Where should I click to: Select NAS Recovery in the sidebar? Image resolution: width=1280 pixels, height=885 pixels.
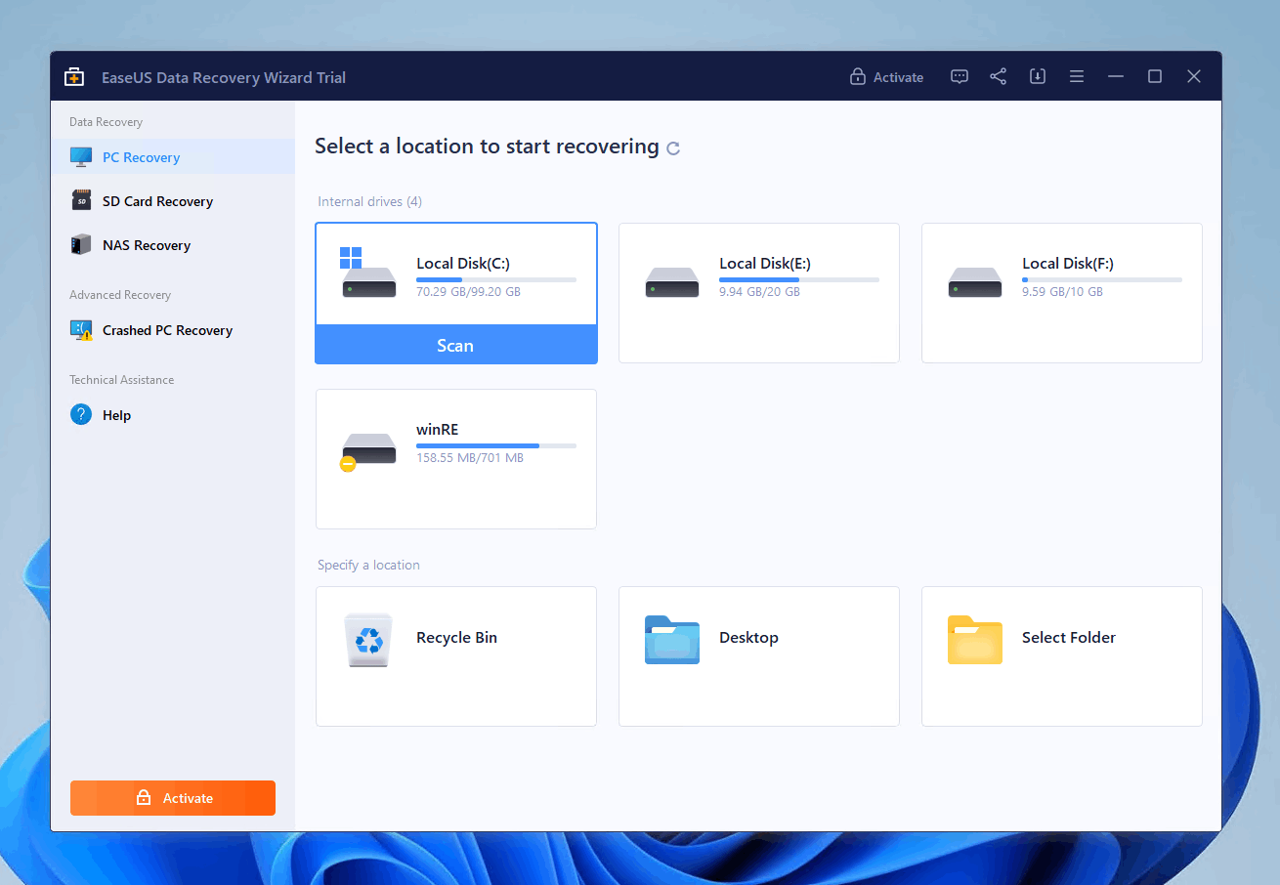click(x=173, y=245)
